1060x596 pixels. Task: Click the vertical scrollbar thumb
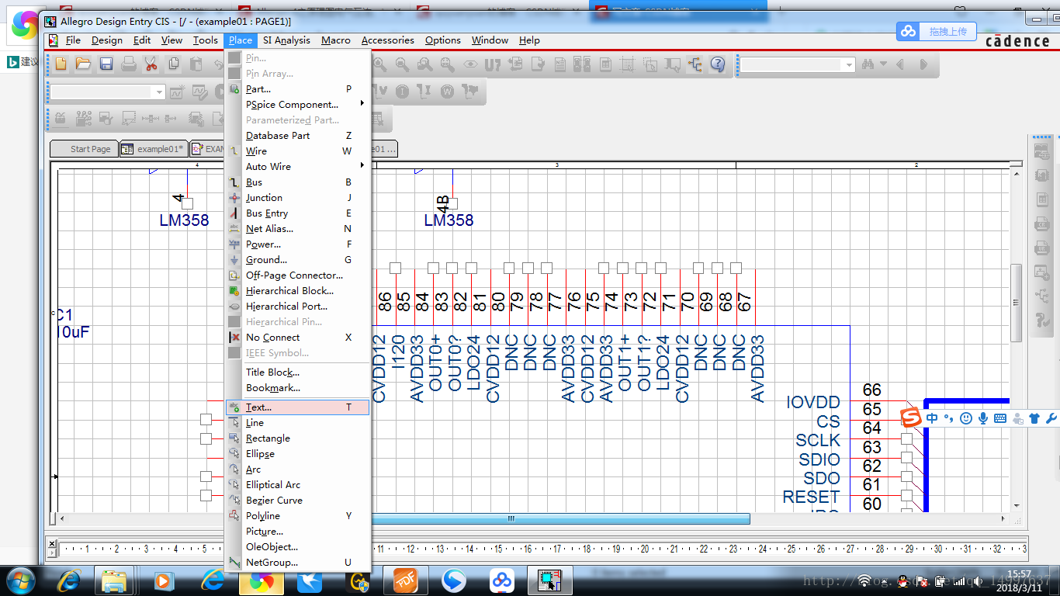pos(1016,303)
